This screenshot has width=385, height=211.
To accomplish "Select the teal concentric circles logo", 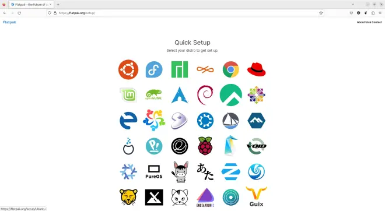I will pyautogui.click(x=231, y=197).
